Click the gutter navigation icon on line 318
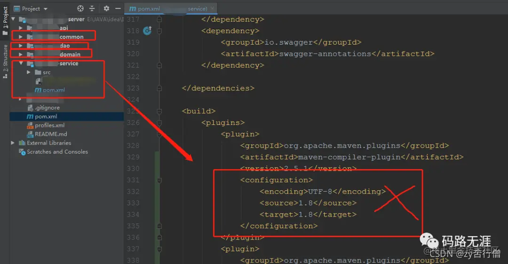 [147, 31]
